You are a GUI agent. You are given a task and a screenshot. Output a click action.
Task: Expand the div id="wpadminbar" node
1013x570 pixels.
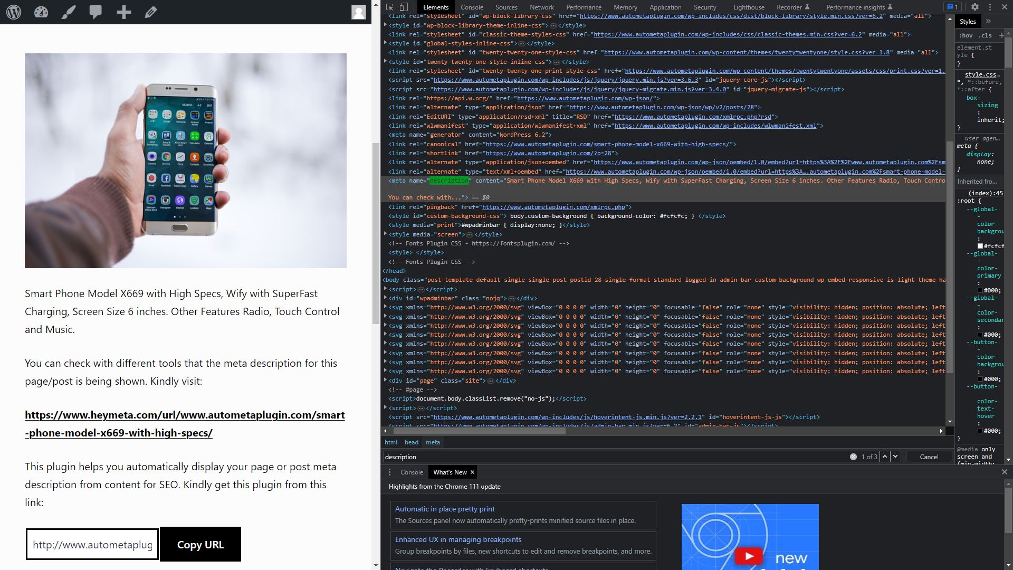pos(385,298)
